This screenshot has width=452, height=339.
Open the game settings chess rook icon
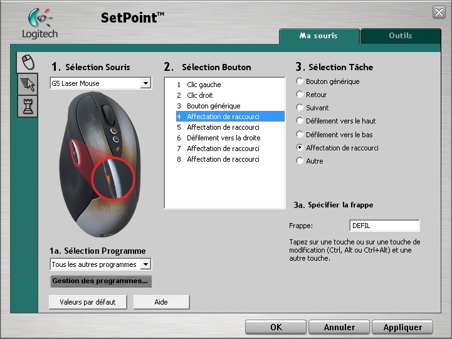[27, 106]
